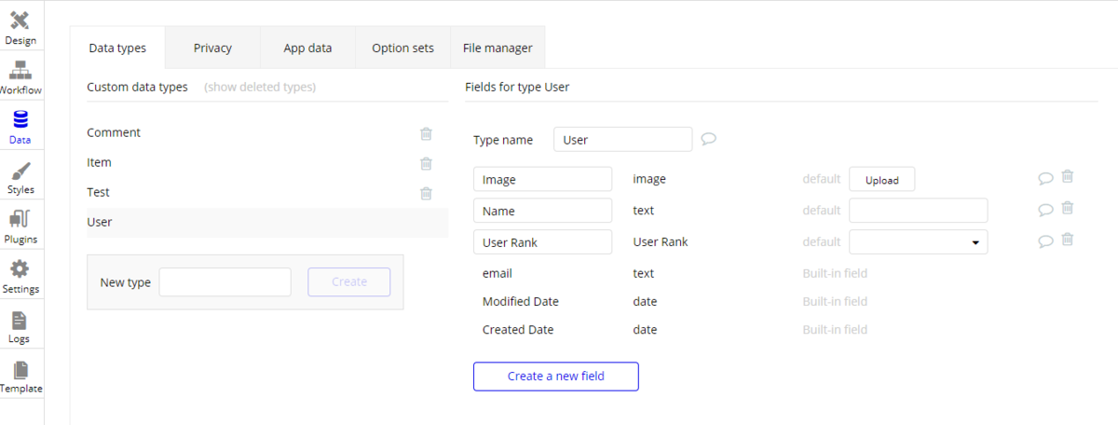Screen dimensions: 1118x425
Task: Click the Upload button for Image default
Action: pos(881,180)
